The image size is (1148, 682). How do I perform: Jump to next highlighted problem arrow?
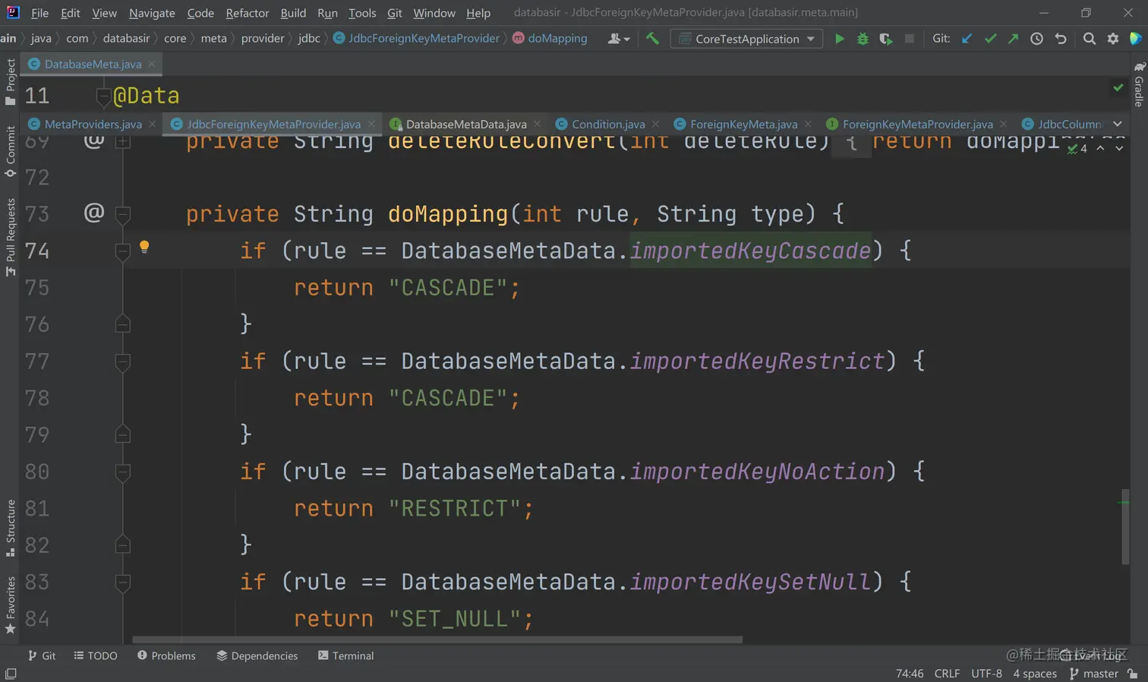[1119, 148]
